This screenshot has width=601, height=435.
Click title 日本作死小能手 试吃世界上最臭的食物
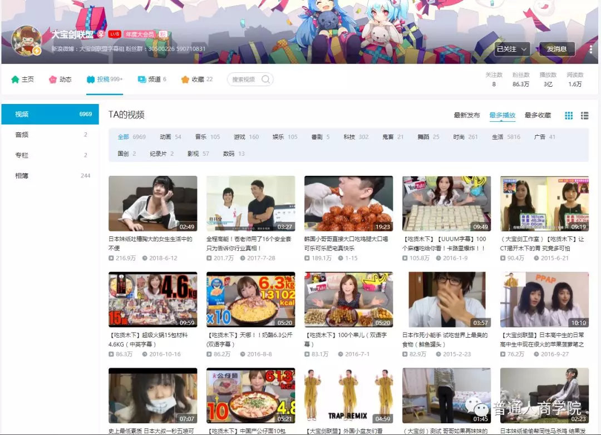[x=445, y=339]
